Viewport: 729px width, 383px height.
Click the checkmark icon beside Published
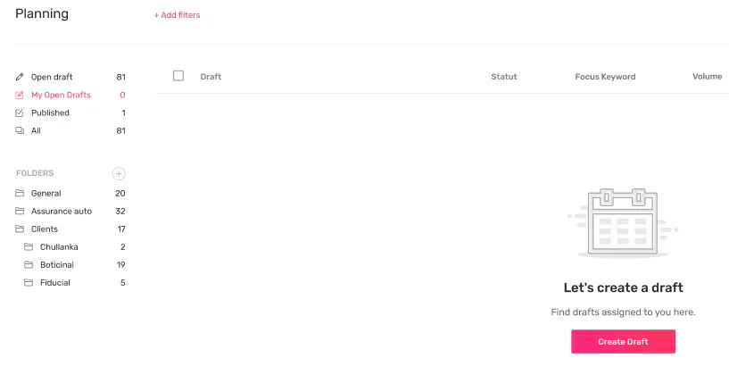(20, 112)
